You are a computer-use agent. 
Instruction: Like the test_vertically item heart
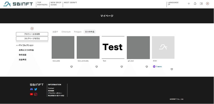[97, 67]
